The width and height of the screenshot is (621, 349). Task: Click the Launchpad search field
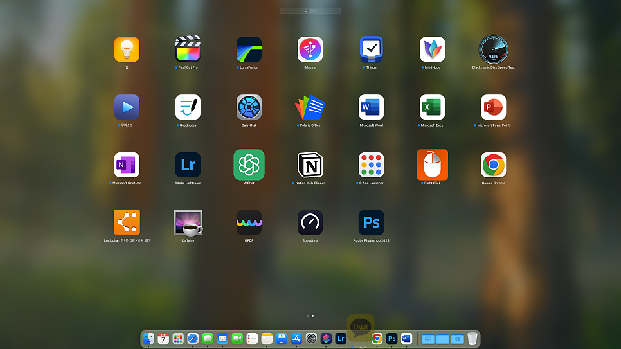coord(310,11)
